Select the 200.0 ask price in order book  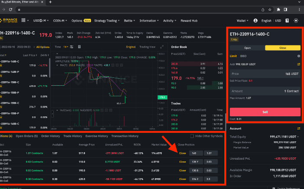[x=174, y=64]
